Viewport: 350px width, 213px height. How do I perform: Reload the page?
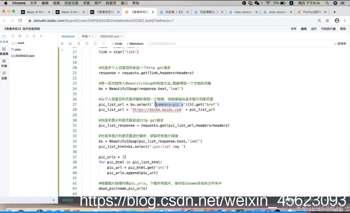pyautogui.click(x=20, y=21)
